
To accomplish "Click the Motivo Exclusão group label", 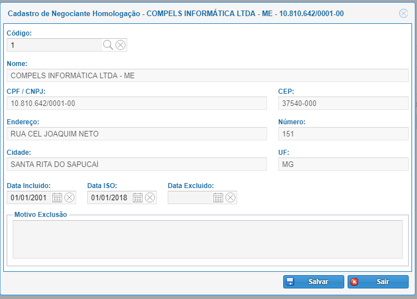I will [41, 215].
